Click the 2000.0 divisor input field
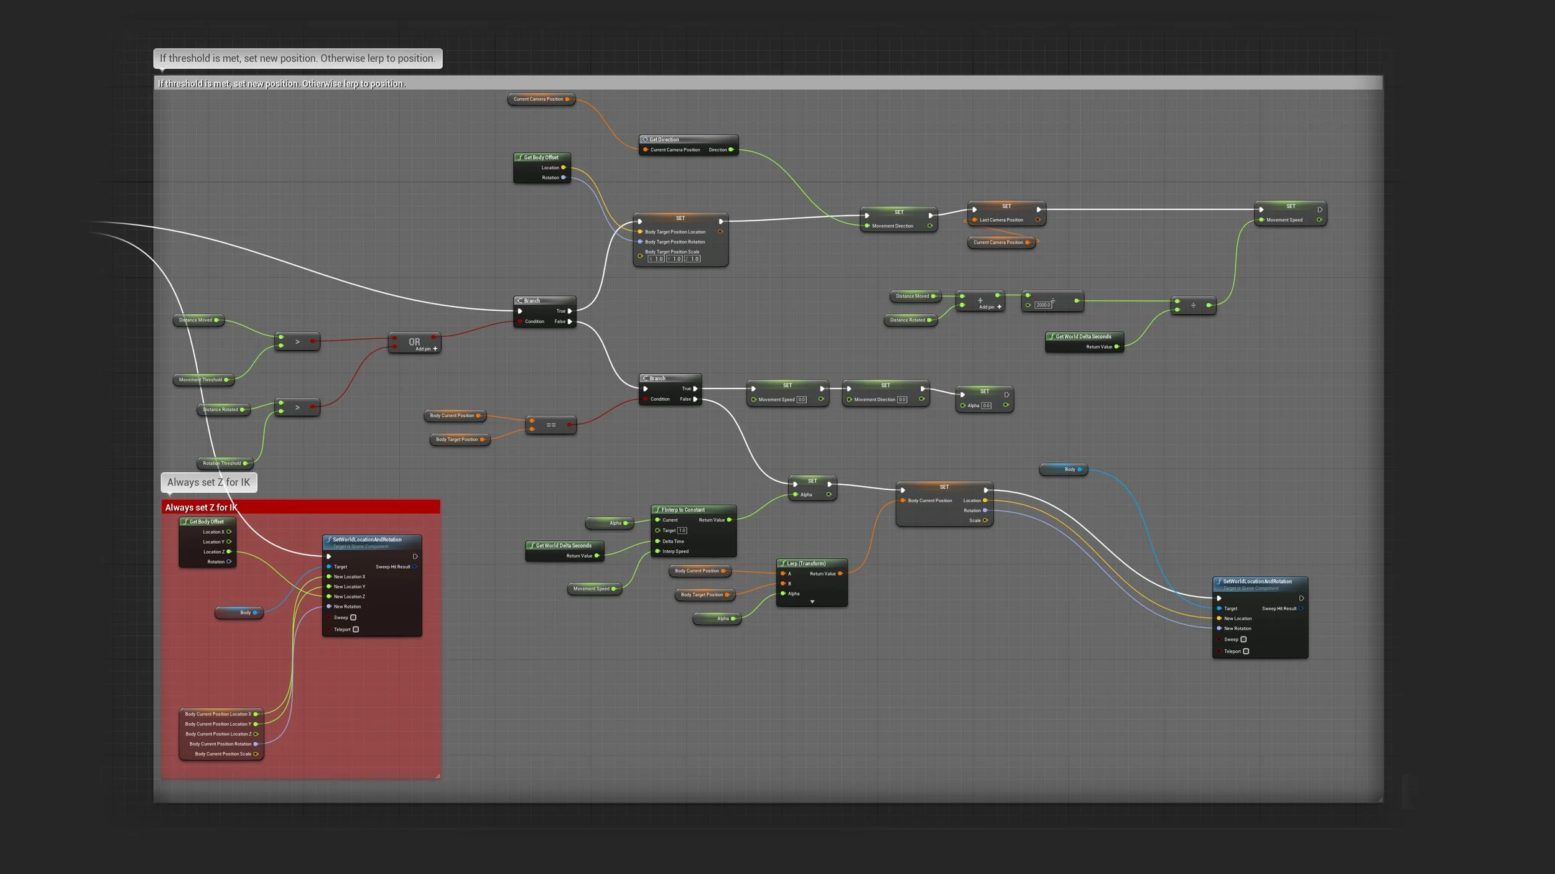This screenshot has width=1555, height=874. [x=1043, y=305]
